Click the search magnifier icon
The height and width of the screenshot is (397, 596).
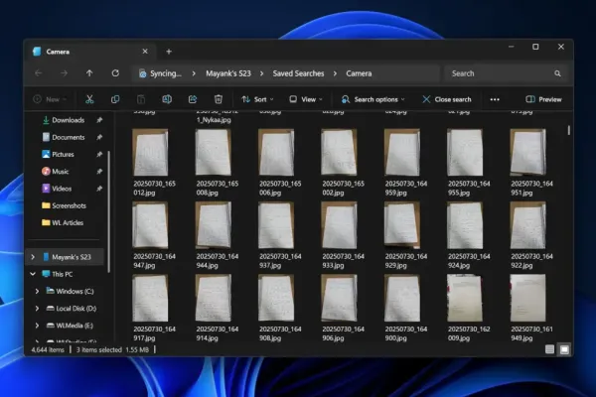click(x=557, y=73)
